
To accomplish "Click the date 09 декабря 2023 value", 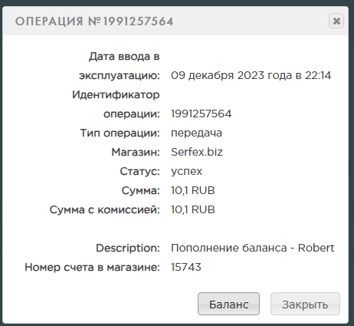I will tap(251, 75).
